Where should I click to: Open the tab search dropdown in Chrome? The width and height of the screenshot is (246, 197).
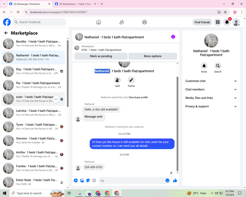(x=4, y=4)
